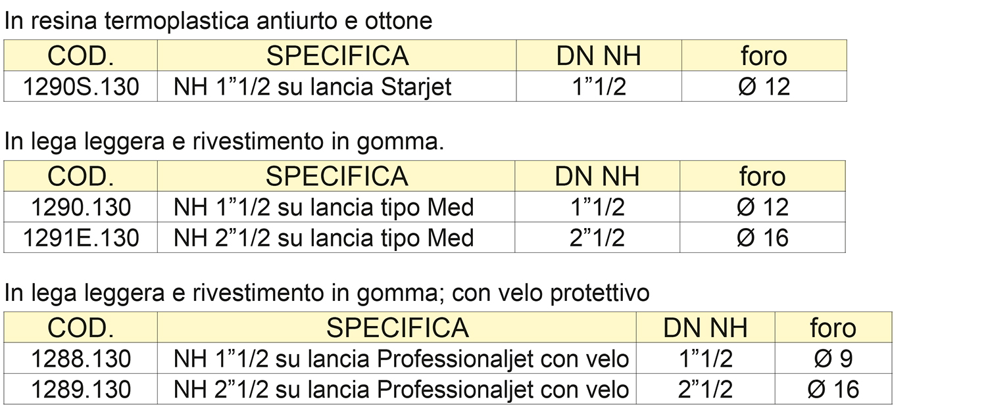Click the Ø 9 foro value
Screen dimensions: 988x414
833,359
